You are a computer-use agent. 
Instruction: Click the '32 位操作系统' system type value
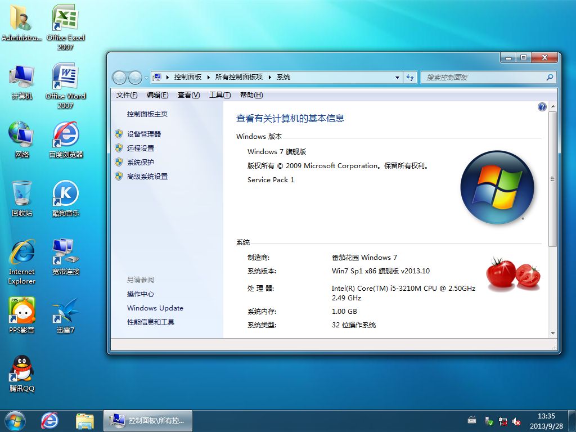click(354, 325)
